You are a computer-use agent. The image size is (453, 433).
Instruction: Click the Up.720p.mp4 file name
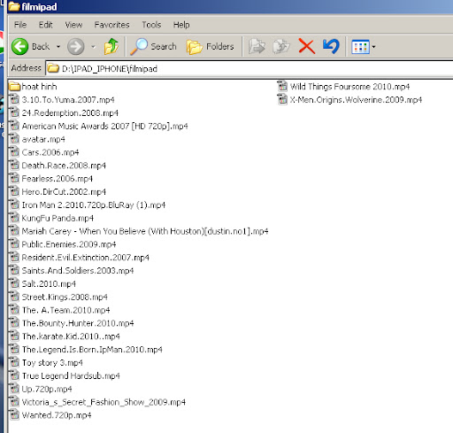coord(47,389)
